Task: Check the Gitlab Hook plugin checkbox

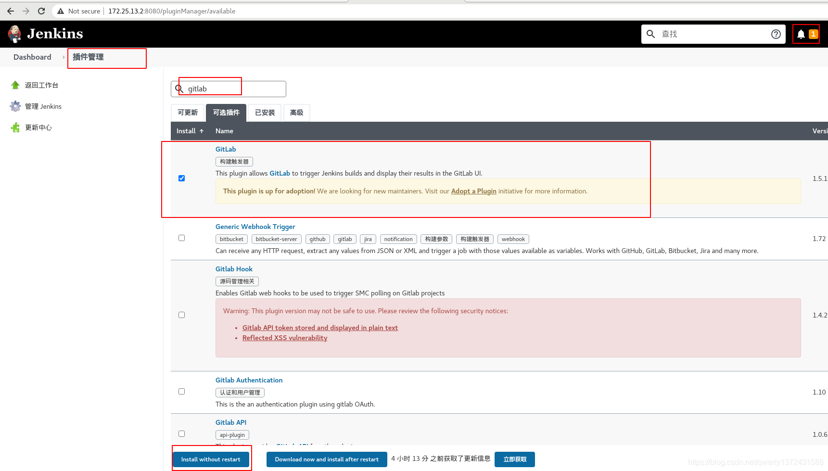Action: point(181,315)
